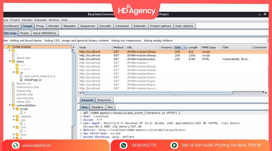This screenshot has height=151, width=272.
Task: Click the dvwaPage.js file icon
Action: click(21, 80)
